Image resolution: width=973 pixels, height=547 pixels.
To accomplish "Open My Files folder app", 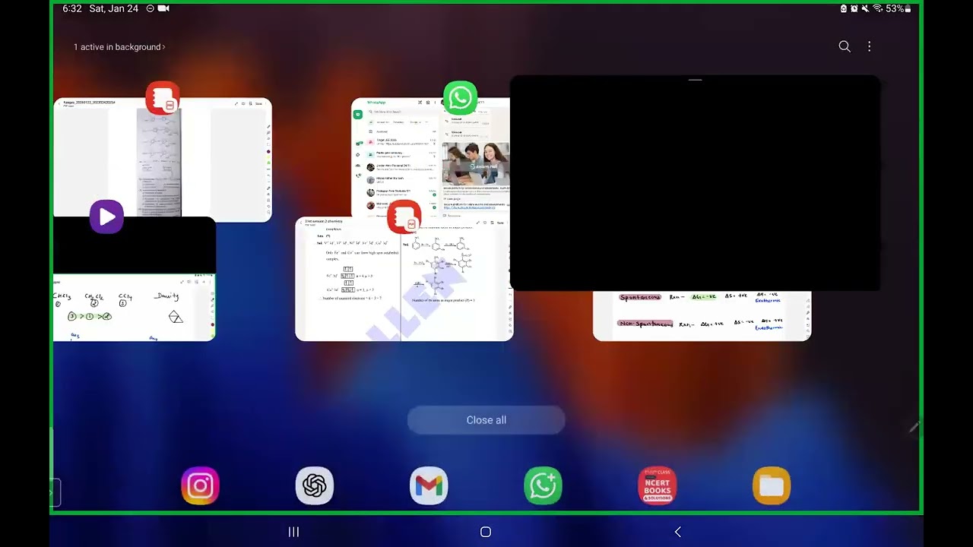I will [772, 486].
